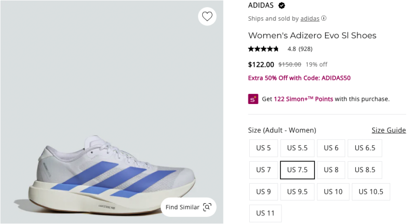Select size US 10.5
Screen dimensions: 407x224
[372, 191]
